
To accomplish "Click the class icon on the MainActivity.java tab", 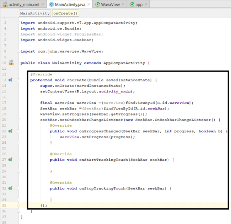I will coord(51,5).
